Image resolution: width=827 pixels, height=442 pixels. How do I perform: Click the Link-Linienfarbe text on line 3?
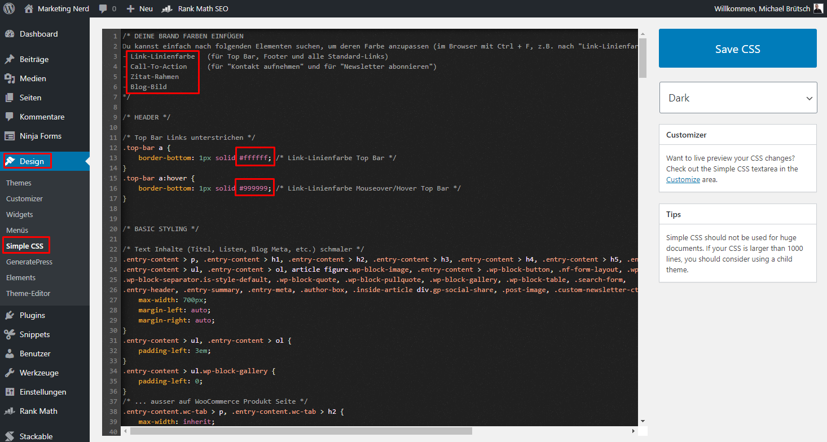click(x=162, y=56)
